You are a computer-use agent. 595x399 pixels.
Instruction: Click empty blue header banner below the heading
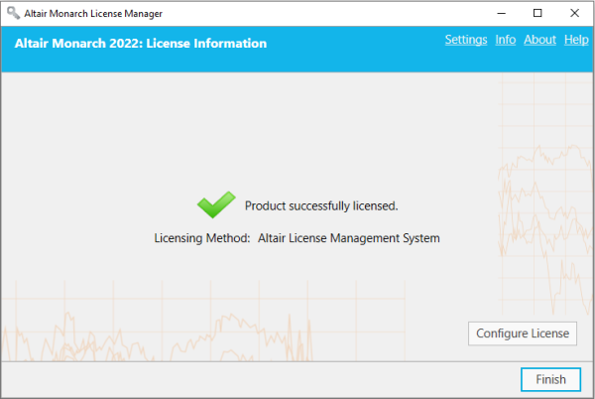[297, 62]
